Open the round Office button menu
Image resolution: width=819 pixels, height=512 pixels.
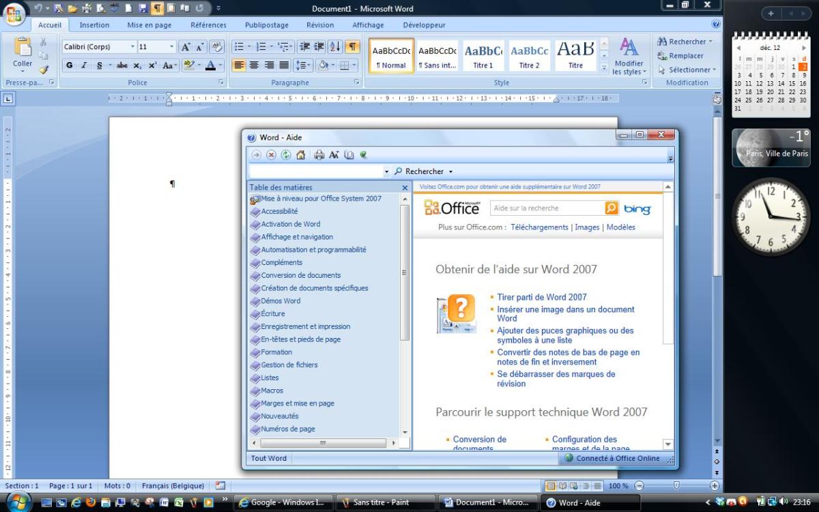(15, 13)
